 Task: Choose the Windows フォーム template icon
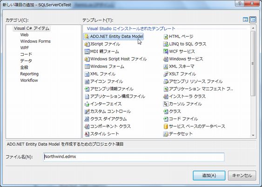pyautogui.click(x=87, y=67)
